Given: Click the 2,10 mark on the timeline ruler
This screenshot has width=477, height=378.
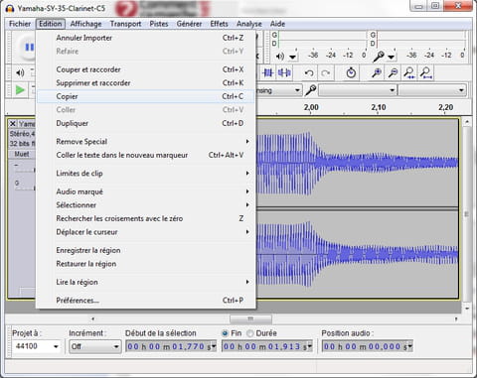Looking at the screenshot, I should 379,107.
